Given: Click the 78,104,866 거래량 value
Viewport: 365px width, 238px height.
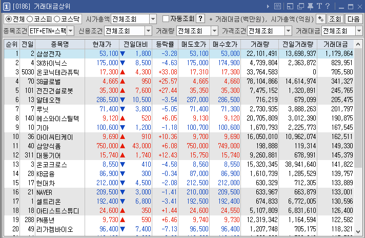Looking at the screenshot, I should 262,82.
